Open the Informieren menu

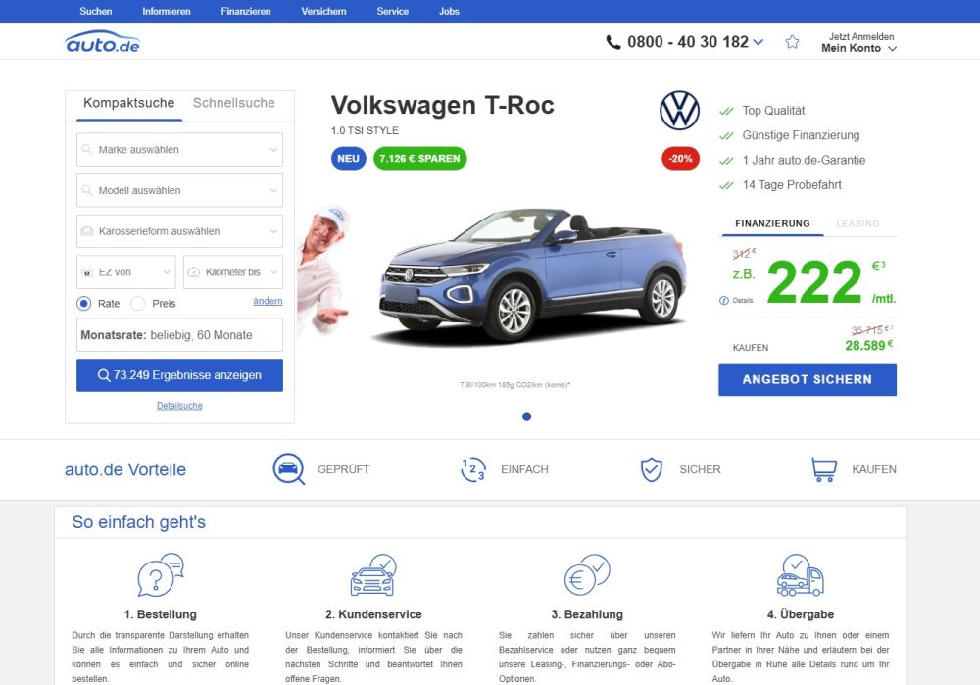click(x=167, y=11)
